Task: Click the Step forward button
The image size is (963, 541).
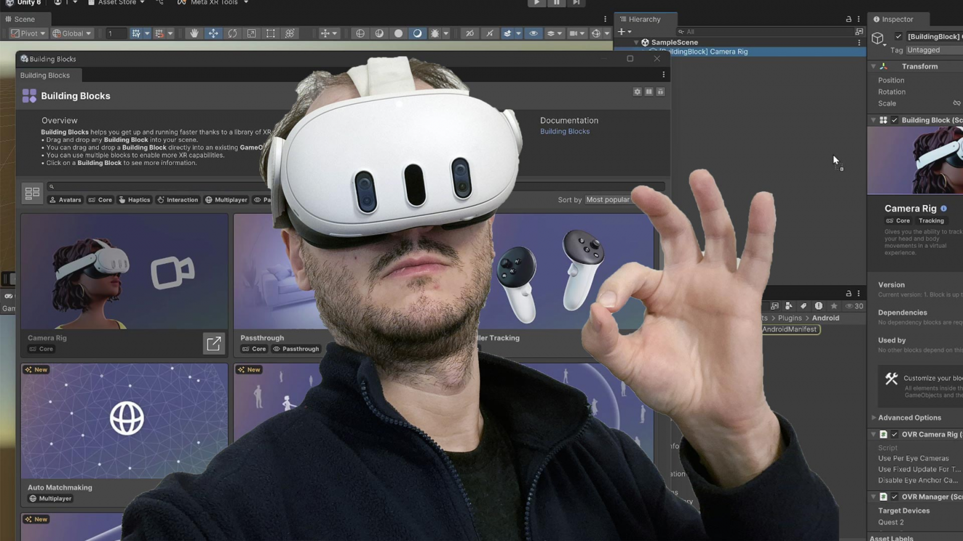Action: pyautogui.click(x=576, y=3)
